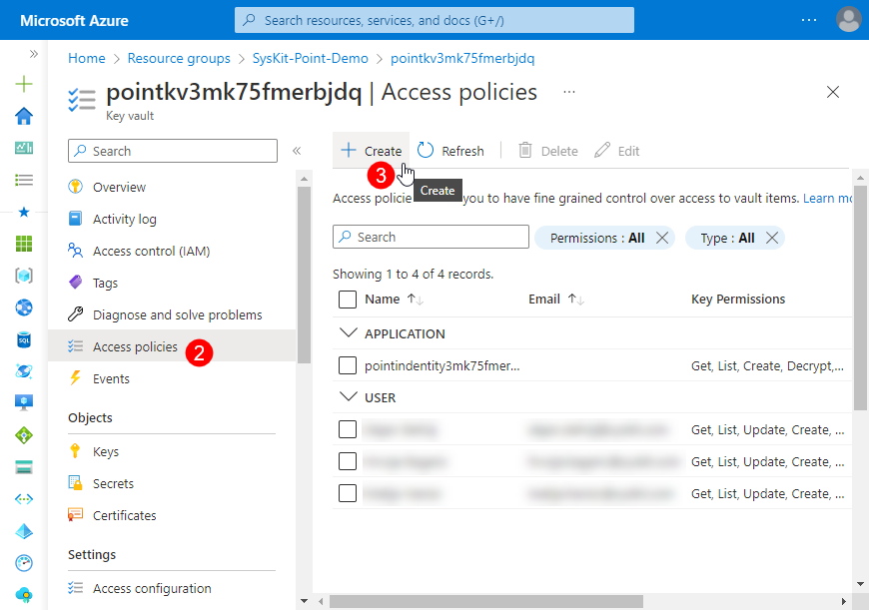Click the Home icon in the left dock
Viewport: 869px width, 610px height.
tap(23, 116)
